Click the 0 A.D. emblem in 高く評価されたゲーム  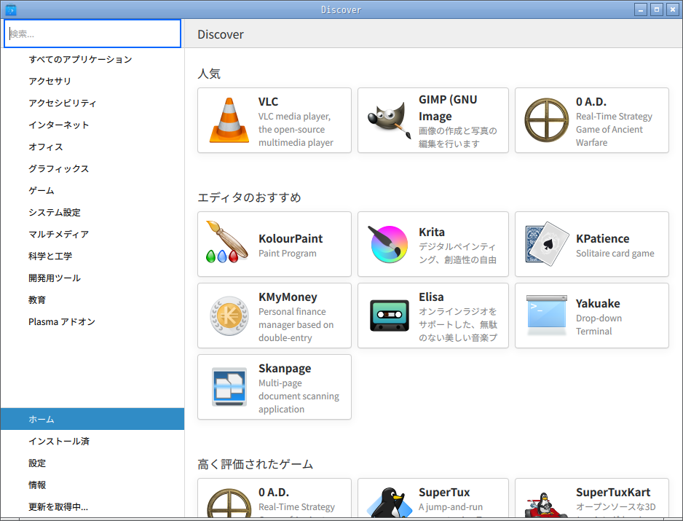229,503
